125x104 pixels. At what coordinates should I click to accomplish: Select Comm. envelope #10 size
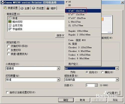point(83,40)
